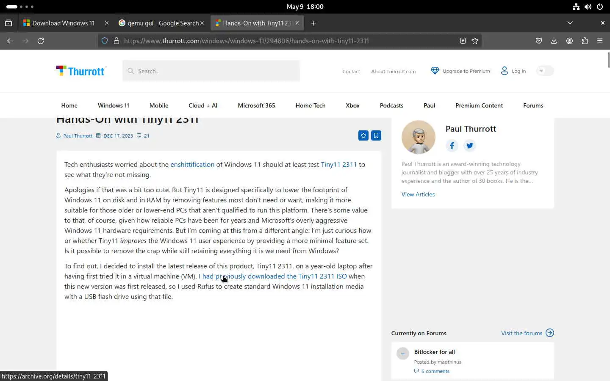Image resolution: width=610 pixels, height=381 pixels.
Task: Click the page vertical scrollbar
Action: 608,59
